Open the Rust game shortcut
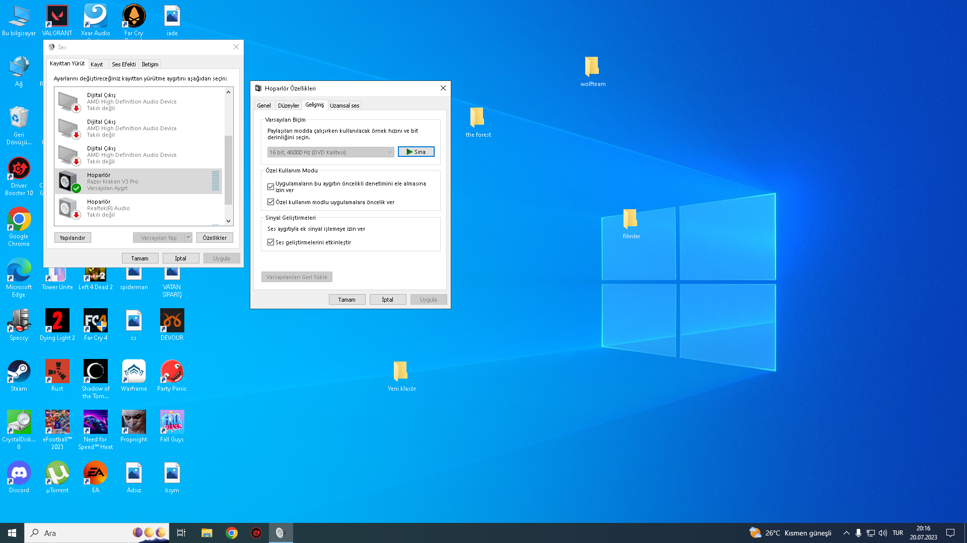The width and height of the screenshot is (967, 543). pos(57,376)
